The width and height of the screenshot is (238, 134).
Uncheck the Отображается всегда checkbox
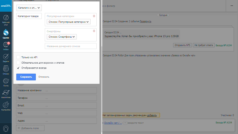click(18, 68)
